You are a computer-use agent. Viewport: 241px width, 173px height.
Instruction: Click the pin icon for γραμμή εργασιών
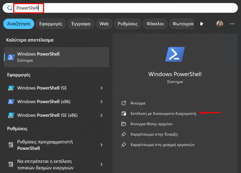(124, 145)
